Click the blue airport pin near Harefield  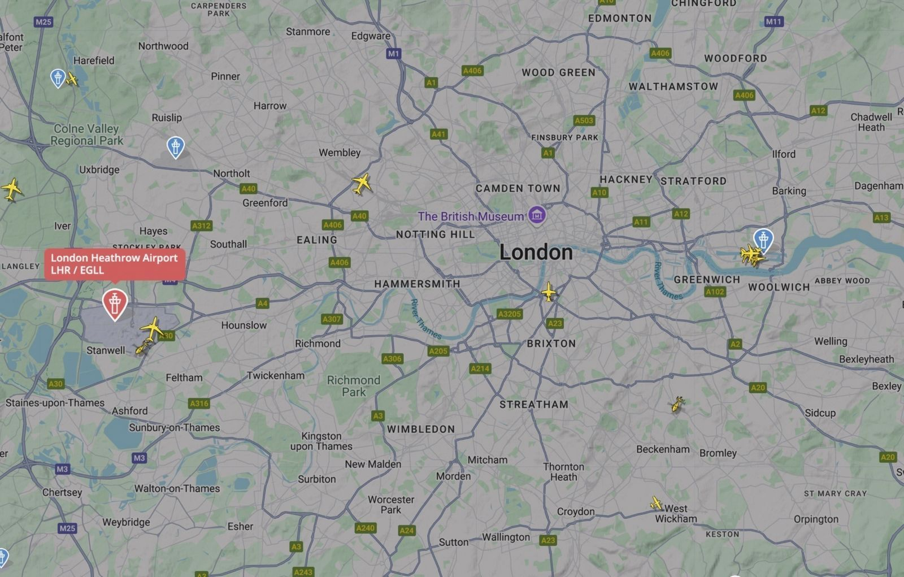(x=58, y=78)
